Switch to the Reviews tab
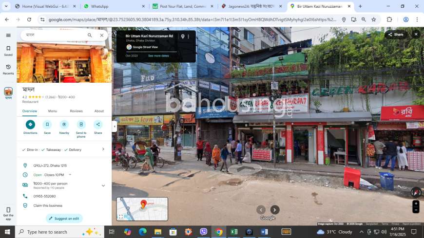The image size is (424, 238). (x=76, y=111)
